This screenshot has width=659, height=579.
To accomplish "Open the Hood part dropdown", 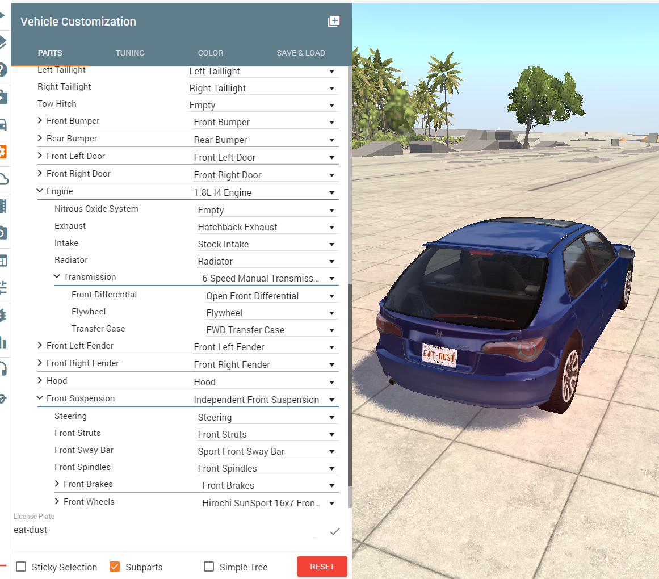I will 265,382.
